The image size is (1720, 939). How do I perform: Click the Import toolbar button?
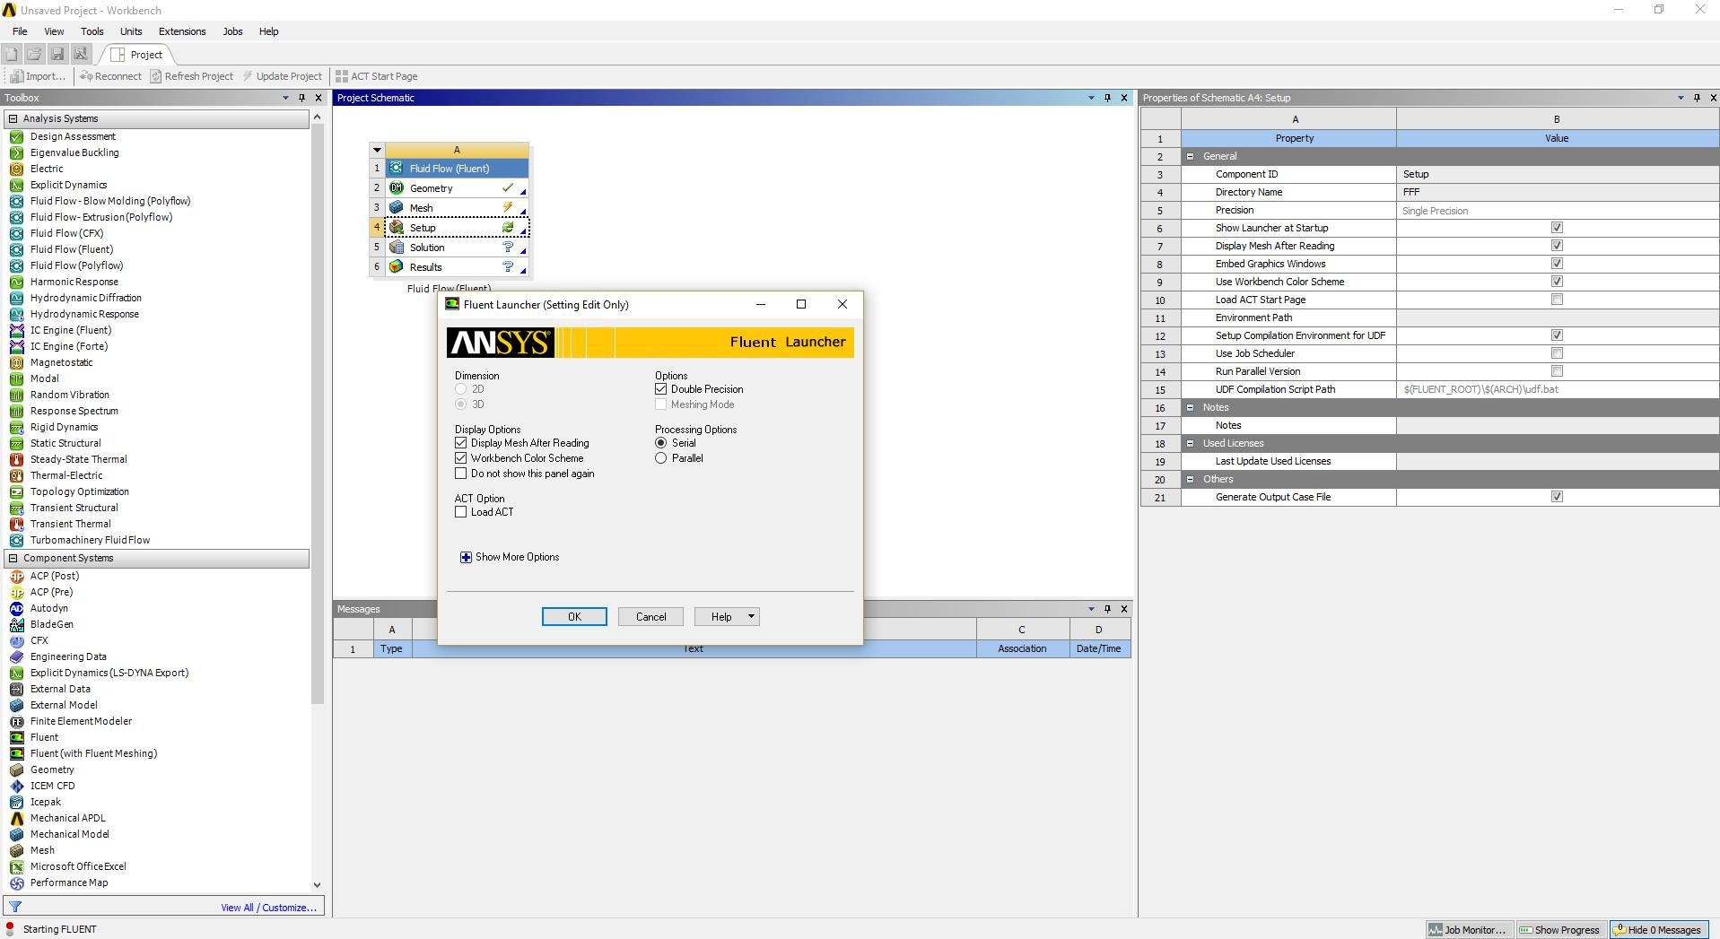coord(38,76)
